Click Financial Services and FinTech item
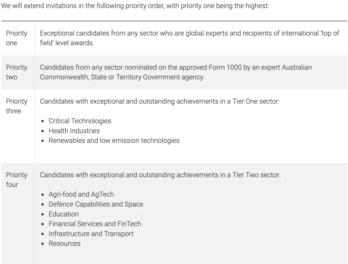Viewport: 348px width, 264px height. pyautogui.click(x=95, y=224)
